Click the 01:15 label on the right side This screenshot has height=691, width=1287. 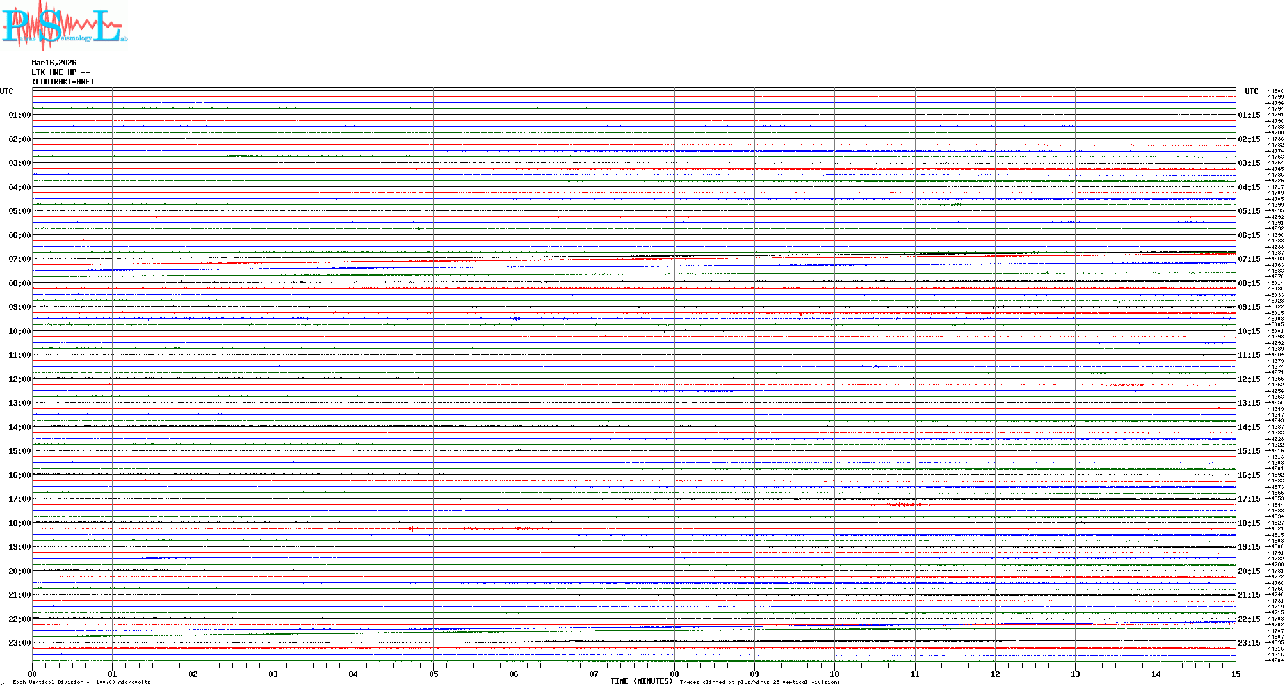pyautogui.click(x=1249, y=115)
